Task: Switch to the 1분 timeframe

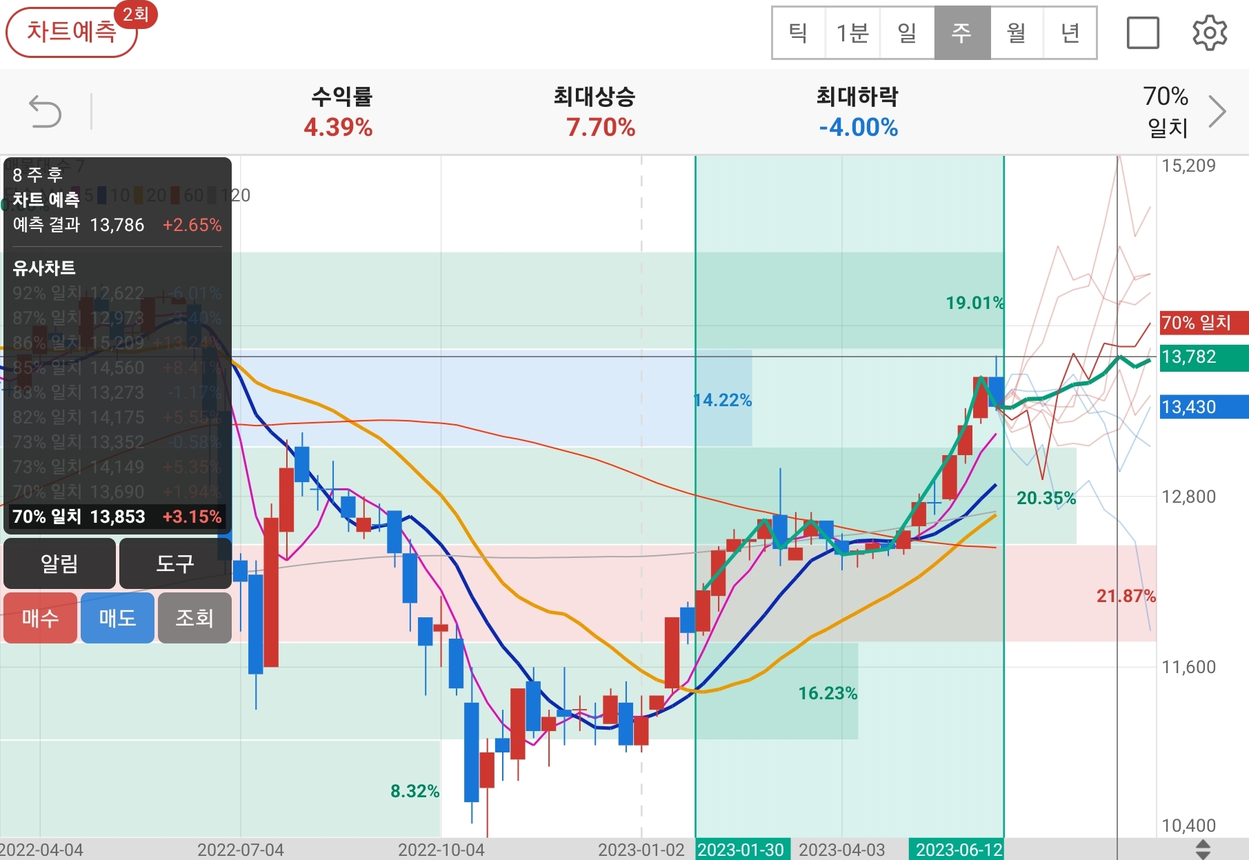Action: (852, 32)
